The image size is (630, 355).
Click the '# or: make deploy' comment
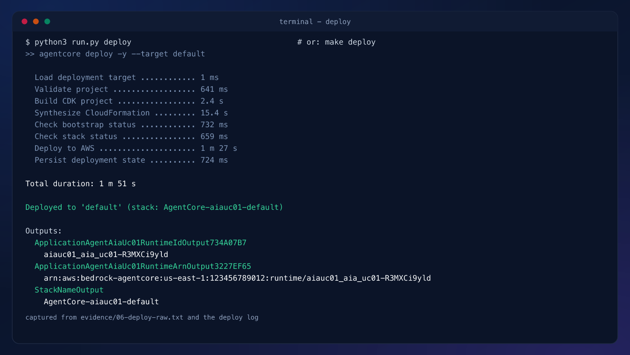click(x=336, y=42)
